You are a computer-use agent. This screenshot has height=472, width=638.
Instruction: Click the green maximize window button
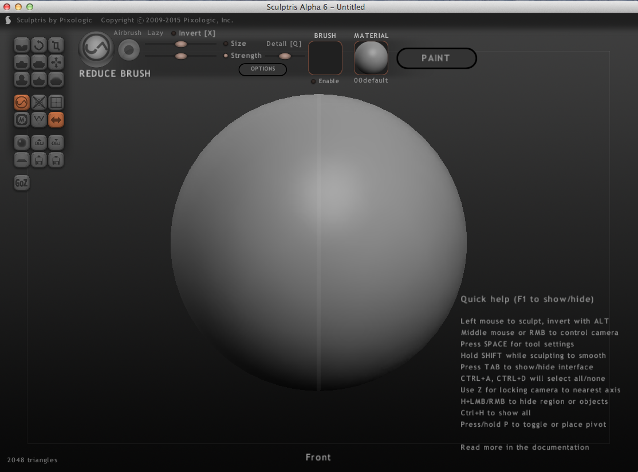tap(30, 7)
